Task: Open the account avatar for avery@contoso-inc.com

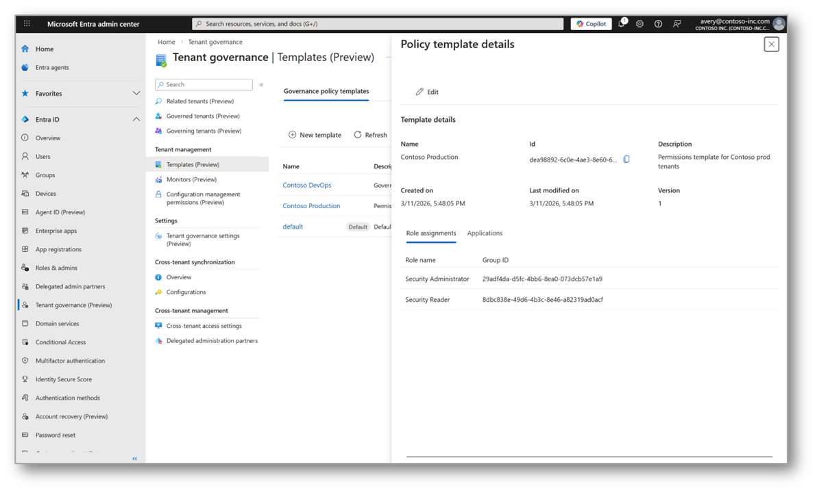Action: (779, 24)
